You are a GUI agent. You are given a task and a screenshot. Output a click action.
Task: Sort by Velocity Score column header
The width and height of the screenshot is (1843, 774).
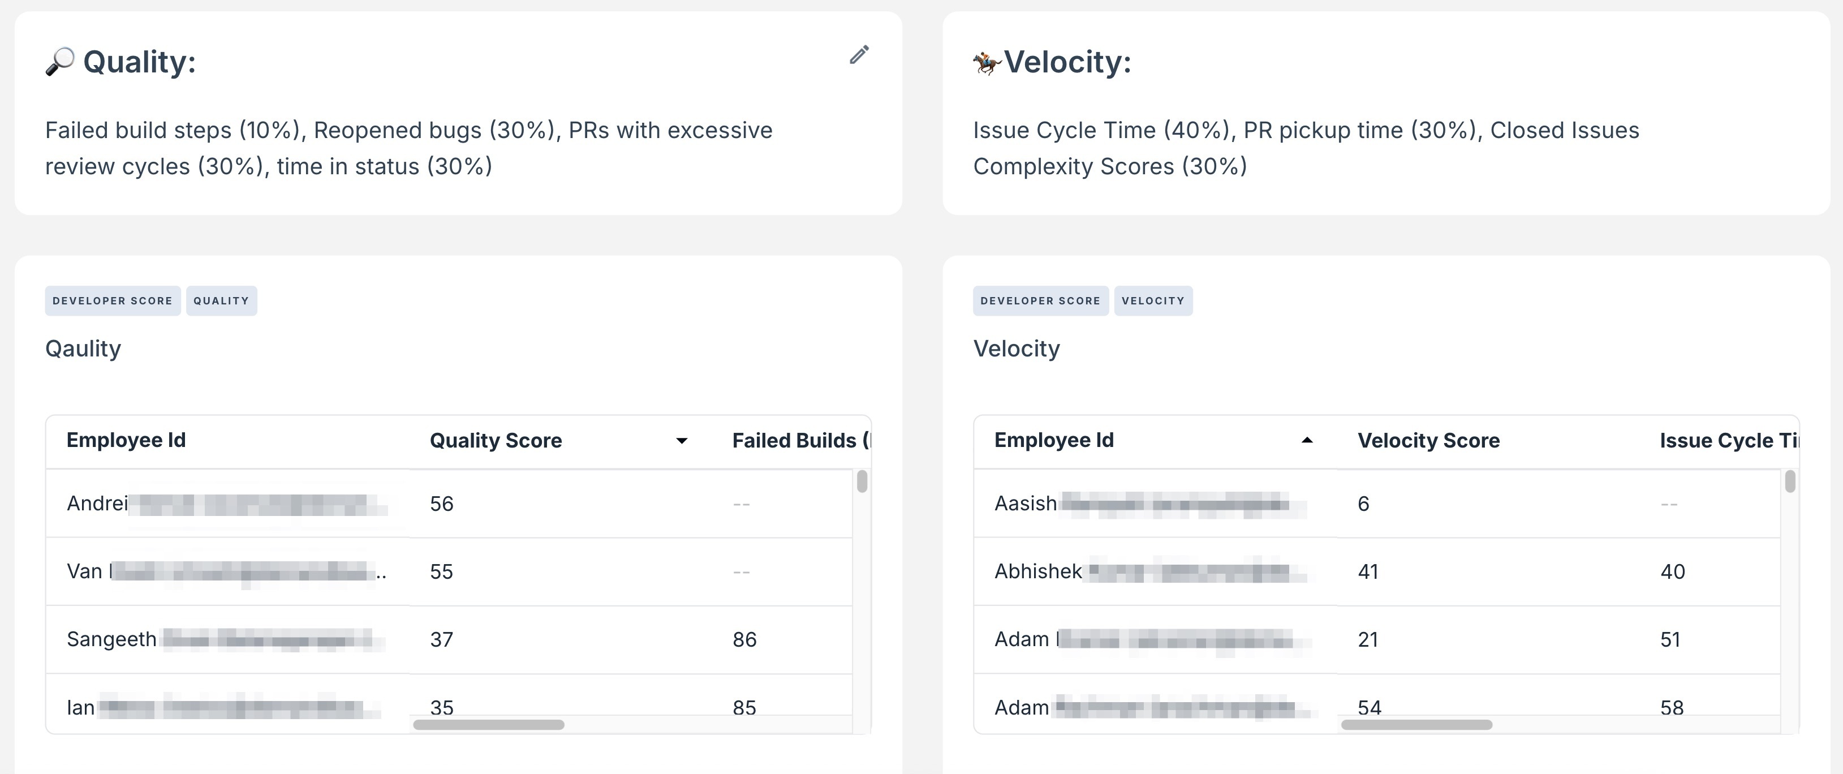click(x=1428, y=440)
